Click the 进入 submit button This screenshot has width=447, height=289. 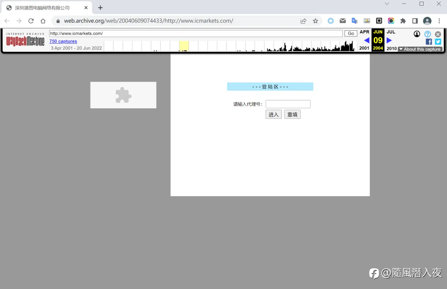click(x=273, y=115)
